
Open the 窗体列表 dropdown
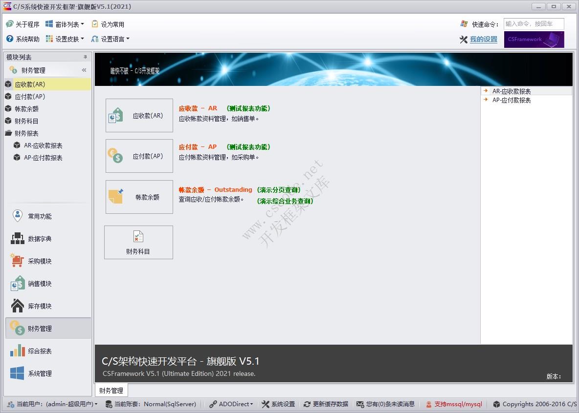[x=65, y=23]
